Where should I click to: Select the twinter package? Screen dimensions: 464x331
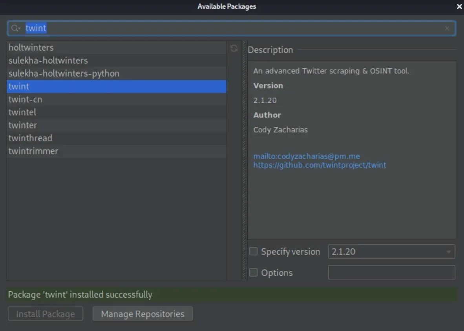coord(116,125)
